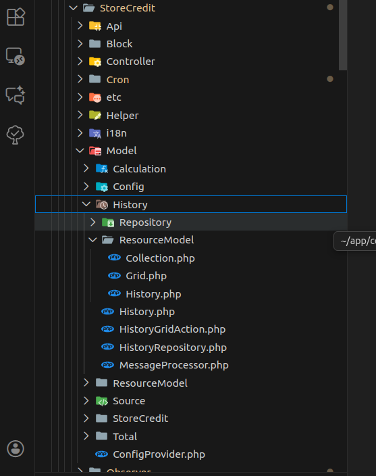
Task: Open the AI chat sparkle icon
Action: click(x=16, y=95)
